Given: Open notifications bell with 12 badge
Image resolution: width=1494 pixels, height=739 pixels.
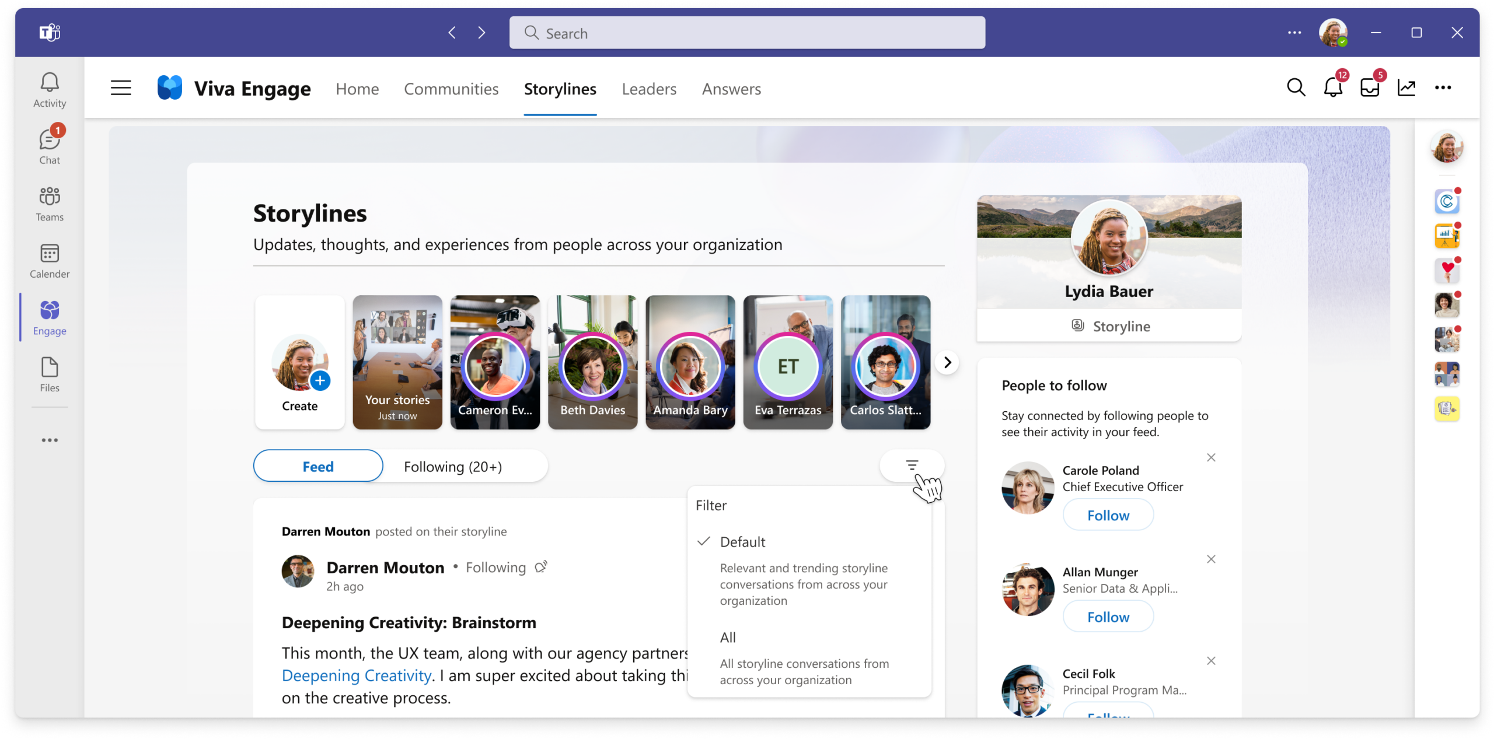Looking at the screenshot, I should point(1333,87).
